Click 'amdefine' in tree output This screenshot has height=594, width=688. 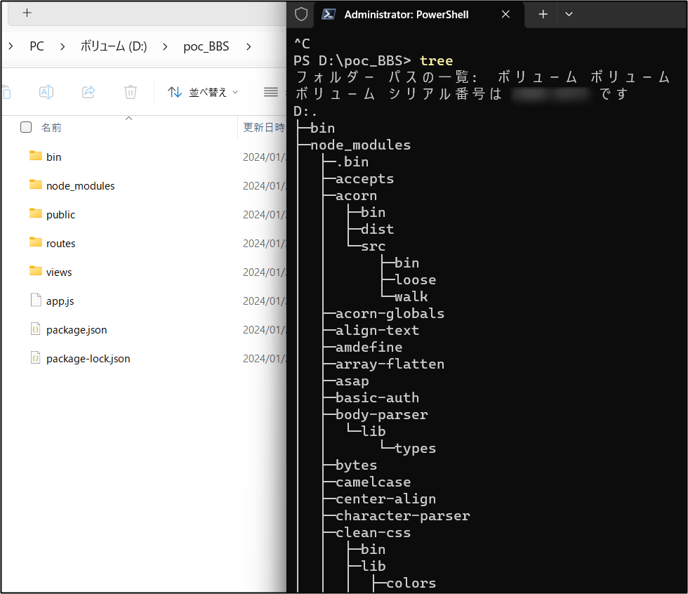tap(369, 347)
